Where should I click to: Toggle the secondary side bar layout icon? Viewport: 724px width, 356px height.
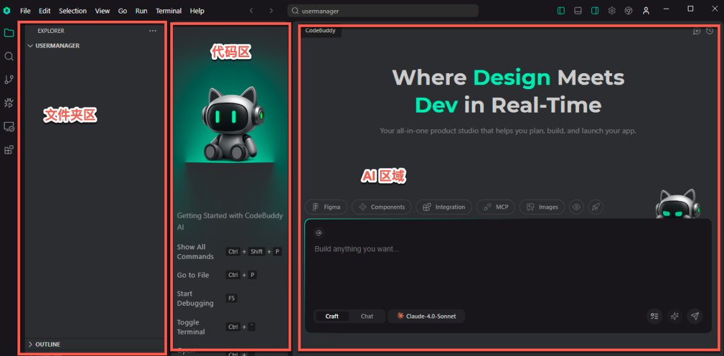[x=595, y=11]
